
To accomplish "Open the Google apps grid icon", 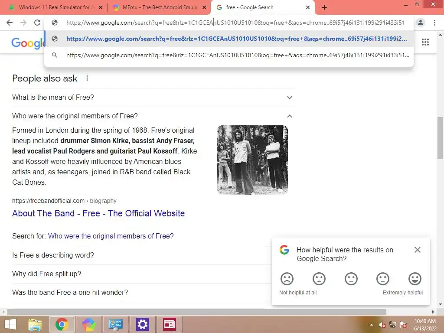I will [425, 42].
